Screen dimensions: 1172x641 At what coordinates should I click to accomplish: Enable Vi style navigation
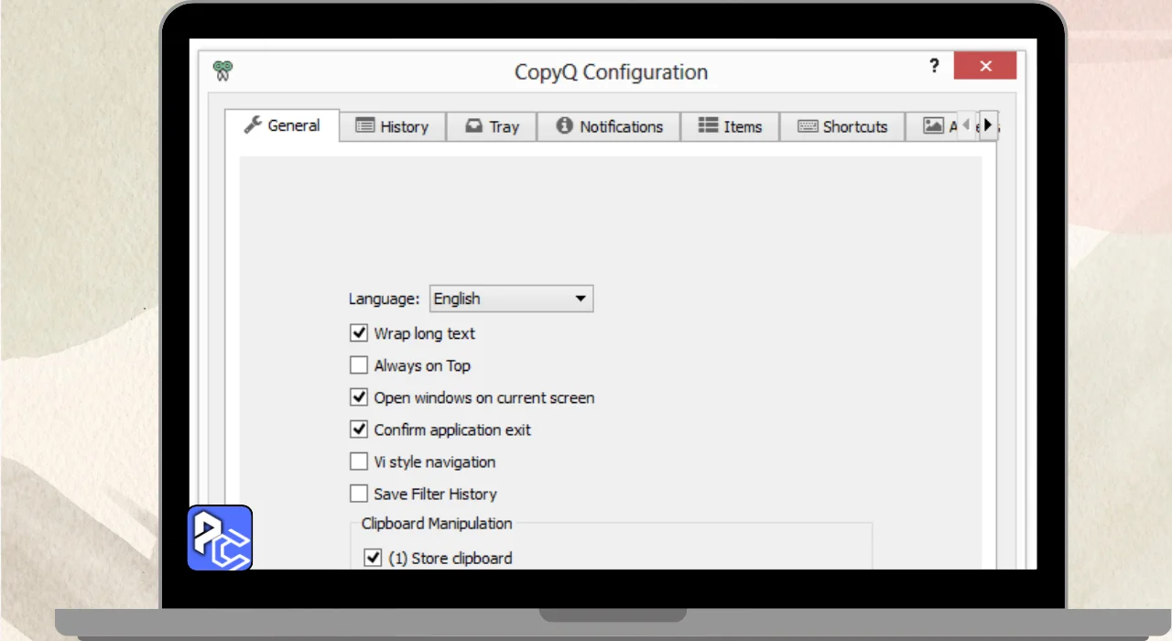tap(359, 462)
